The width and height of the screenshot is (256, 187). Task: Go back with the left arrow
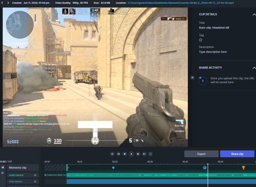click(x=2, y=3)
